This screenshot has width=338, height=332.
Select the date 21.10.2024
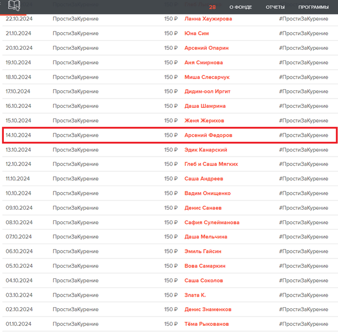(18, 33)
